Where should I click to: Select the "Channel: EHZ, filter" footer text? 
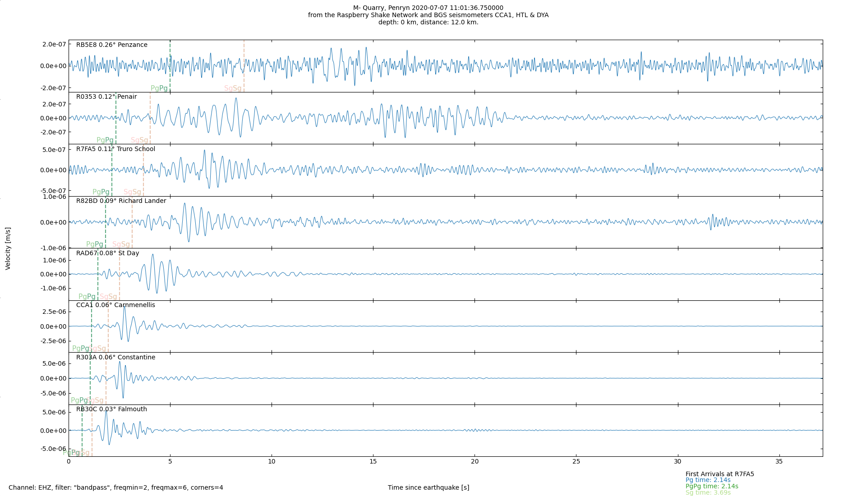[x=116, y=487]
